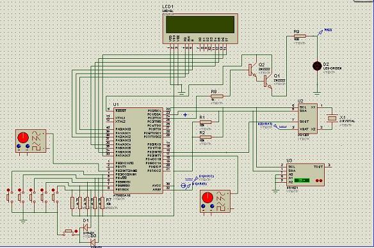Select the R2 pull-up resistor
Image resolution: width=374 pixels, height=248 pixels.
pos(206,137)
